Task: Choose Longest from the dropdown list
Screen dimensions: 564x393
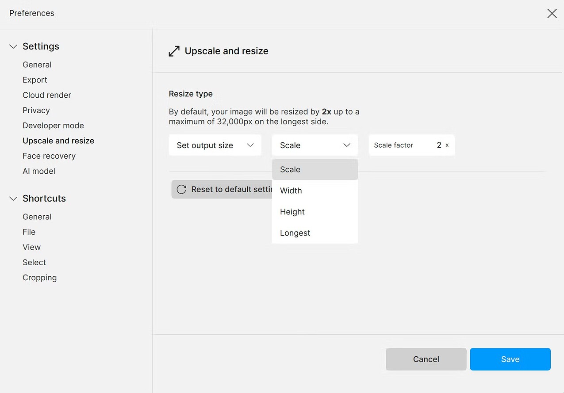Action: (x=315, y=233)
